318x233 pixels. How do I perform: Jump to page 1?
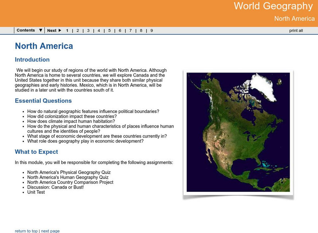click(x=67, y=31)
